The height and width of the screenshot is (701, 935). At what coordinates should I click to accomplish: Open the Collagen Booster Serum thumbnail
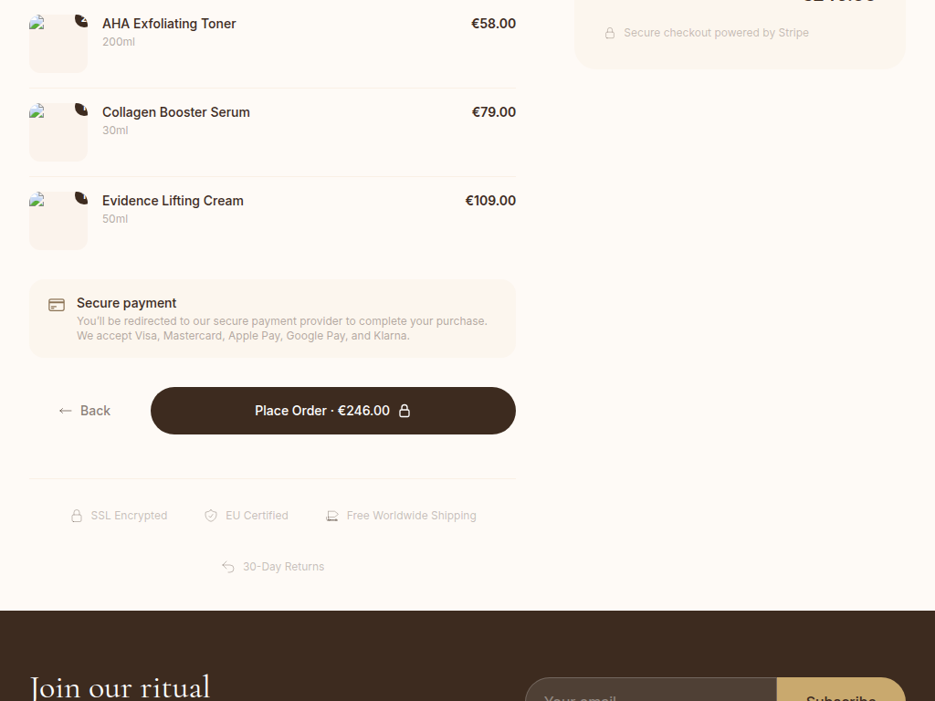(58, 132)
